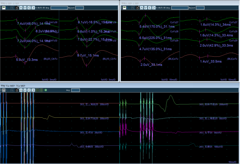
Task: Click the Avg progress field in U SEP toolbar
Action: coord(59,8)
